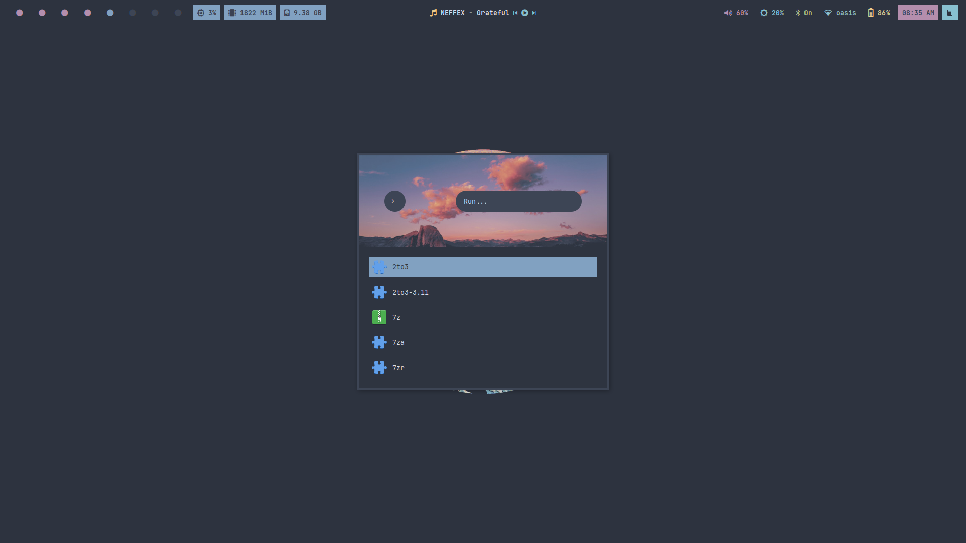Click the terminal prompt icon in launcher

[395, 201]
